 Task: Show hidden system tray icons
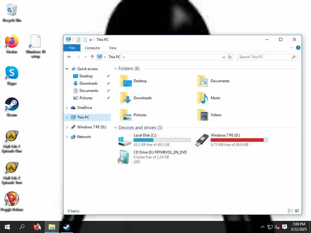click(x=262, y=227)
